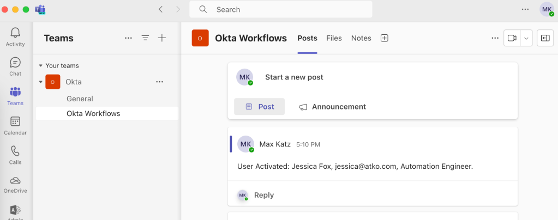Open more options for the Okta team
Image resolution: width=558 pixels, height=220 pixels.
[x=159, y=82]
